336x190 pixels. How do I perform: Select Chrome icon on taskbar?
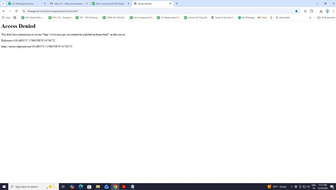coord(115,187)
